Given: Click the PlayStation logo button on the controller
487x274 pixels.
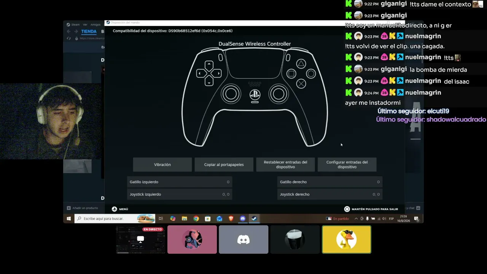Looking at the screenshot, I should [255, 94].
